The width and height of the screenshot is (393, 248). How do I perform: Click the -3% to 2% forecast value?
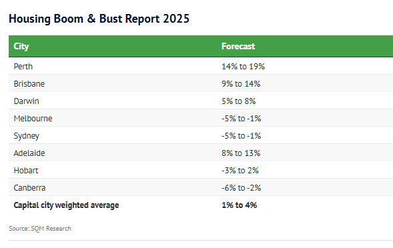click(x=240, y=171)
